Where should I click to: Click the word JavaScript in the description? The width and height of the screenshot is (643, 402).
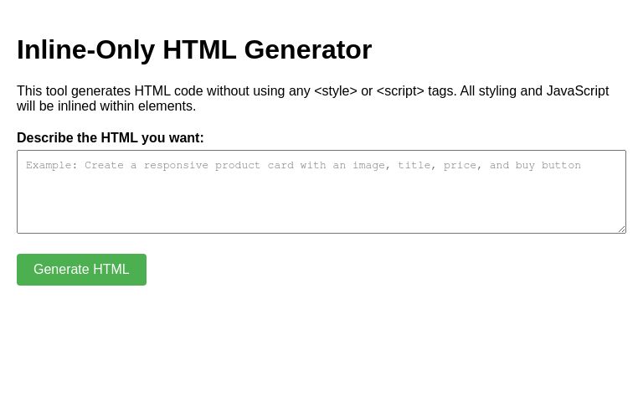(x=578, y=91)
